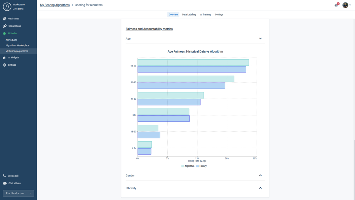355x200 pixels.
Task: Switch to the Settings tab
Action: point(219,15)
